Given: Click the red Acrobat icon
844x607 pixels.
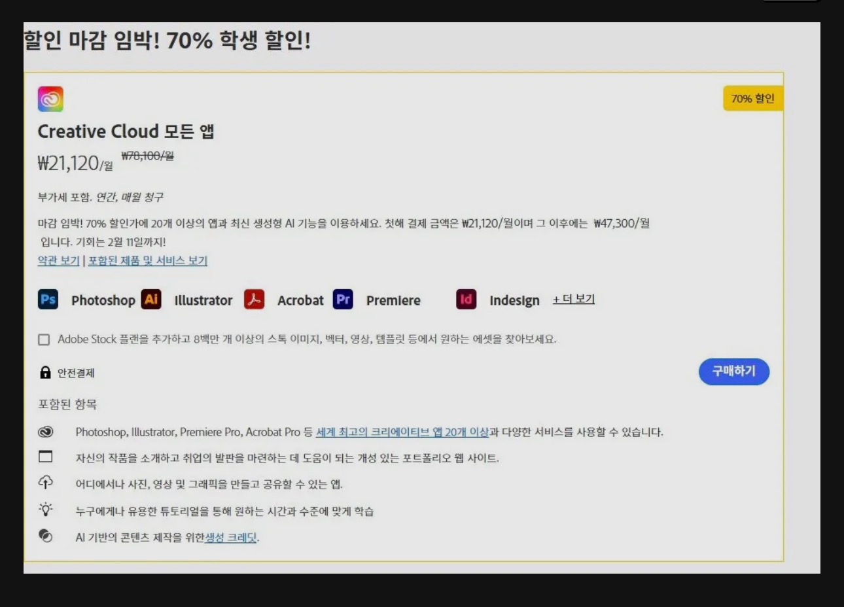Looking at the screenshot, I should tap(254, 299).
